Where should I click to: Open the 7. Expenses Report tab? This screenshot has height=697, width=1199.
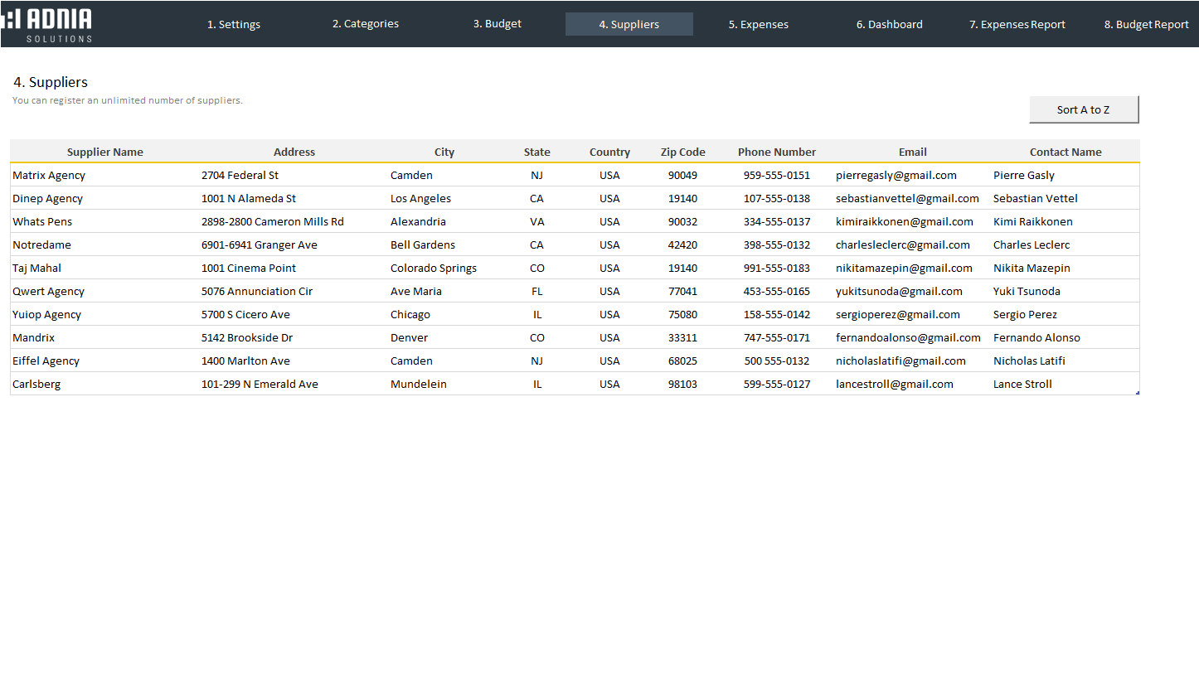tap(1017, 24)
